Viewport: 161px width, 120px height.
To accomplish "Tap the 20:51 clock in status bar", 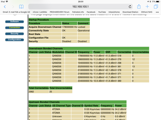I will point(80,2).
